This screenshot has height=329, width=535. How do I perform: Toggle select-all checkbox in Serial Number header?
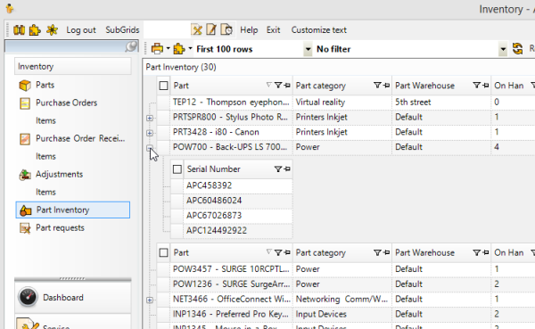[177, 169]
